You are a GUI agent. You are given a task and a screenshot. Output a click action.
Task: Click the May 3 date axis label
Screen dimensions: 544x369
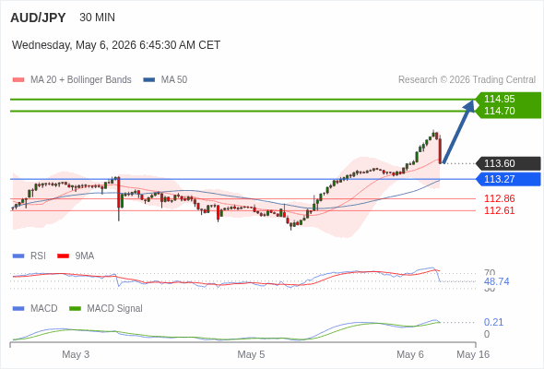coord(76,354)
